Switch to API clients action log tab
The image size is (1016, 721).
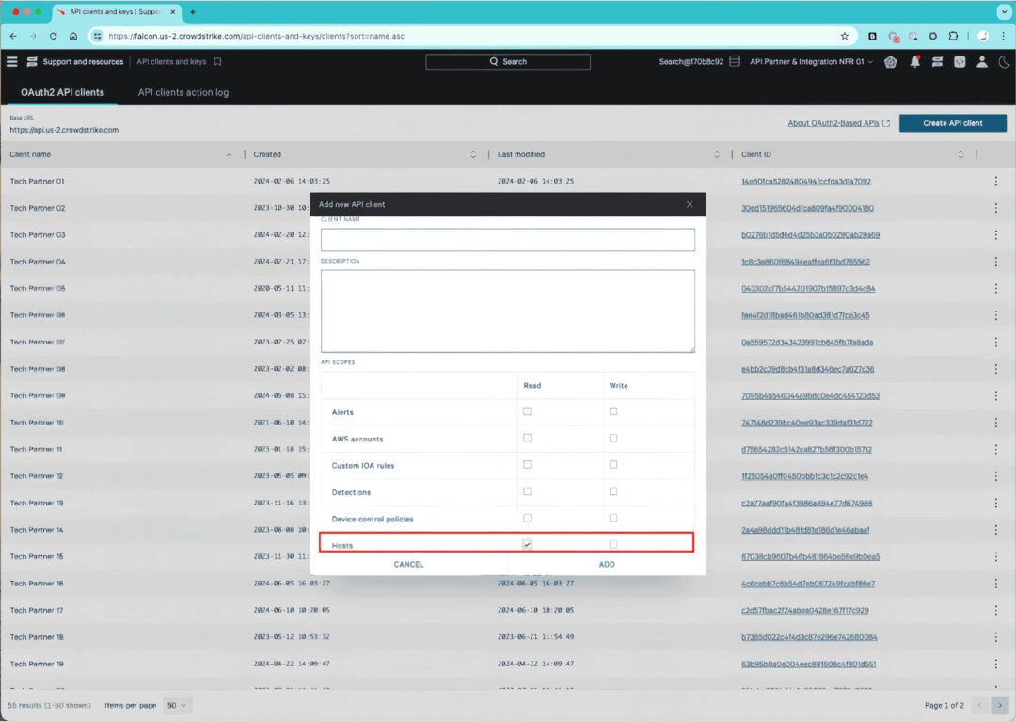click(183, 93)
